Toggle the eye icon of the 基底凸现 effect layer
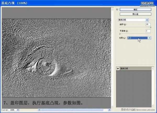The width and height of the screenshot is (157, 113). pos(118,69)
